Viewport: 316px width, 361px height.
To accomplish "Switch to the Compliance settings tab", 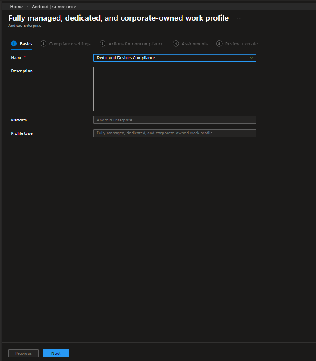I will (69, 44).
